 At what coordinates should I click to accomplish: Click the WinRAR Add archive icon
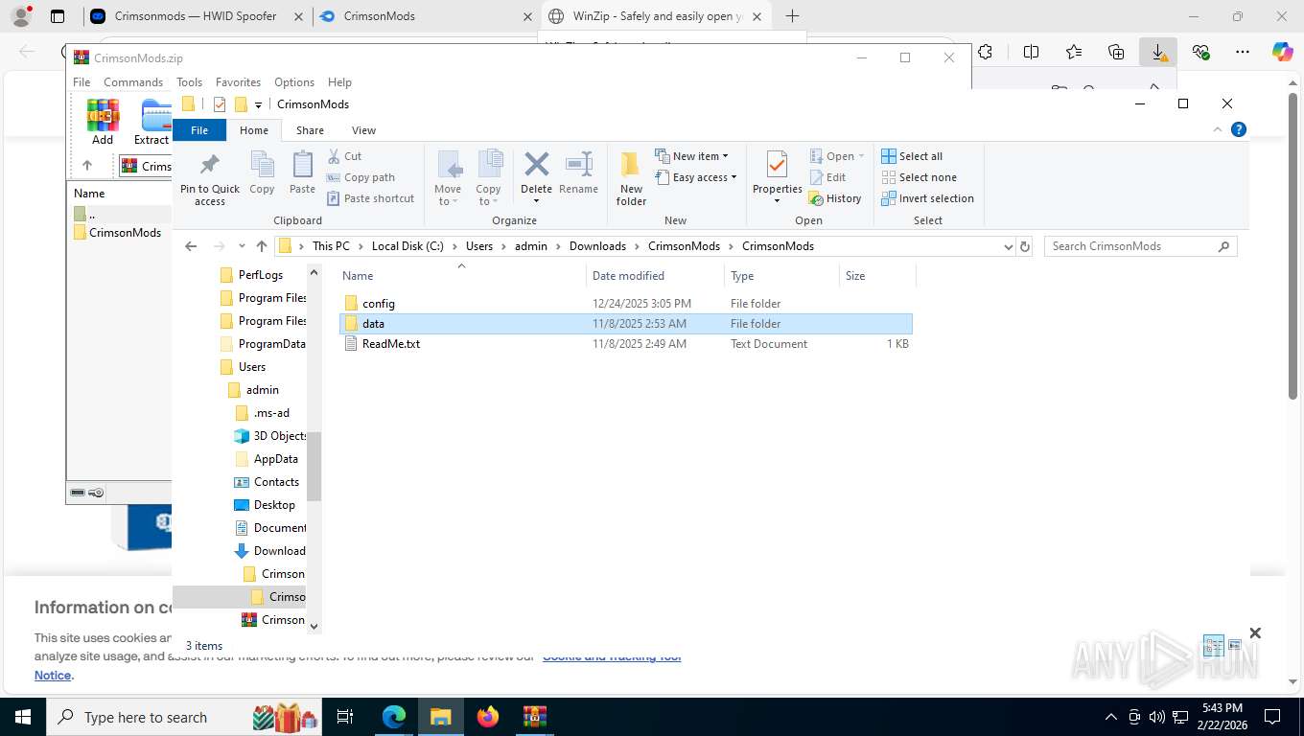(x=103, y=122)
